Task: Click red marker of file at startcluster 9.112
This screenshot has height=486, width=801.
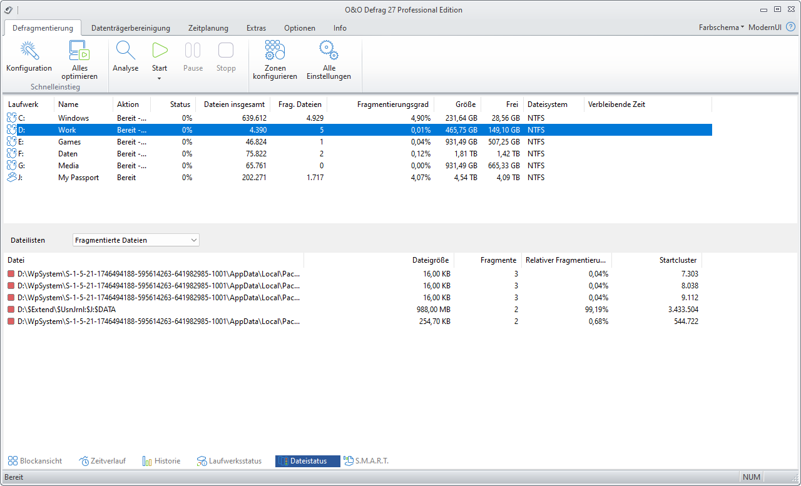Action: tap(11, 298)
